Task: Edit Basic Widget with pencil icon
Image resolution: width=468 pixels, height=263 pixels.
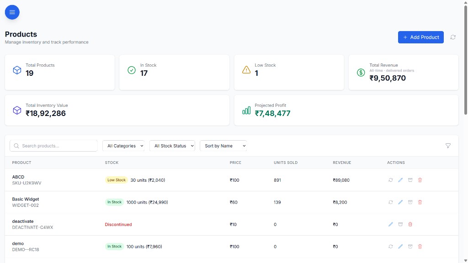Action: click(x=400, y=202)
